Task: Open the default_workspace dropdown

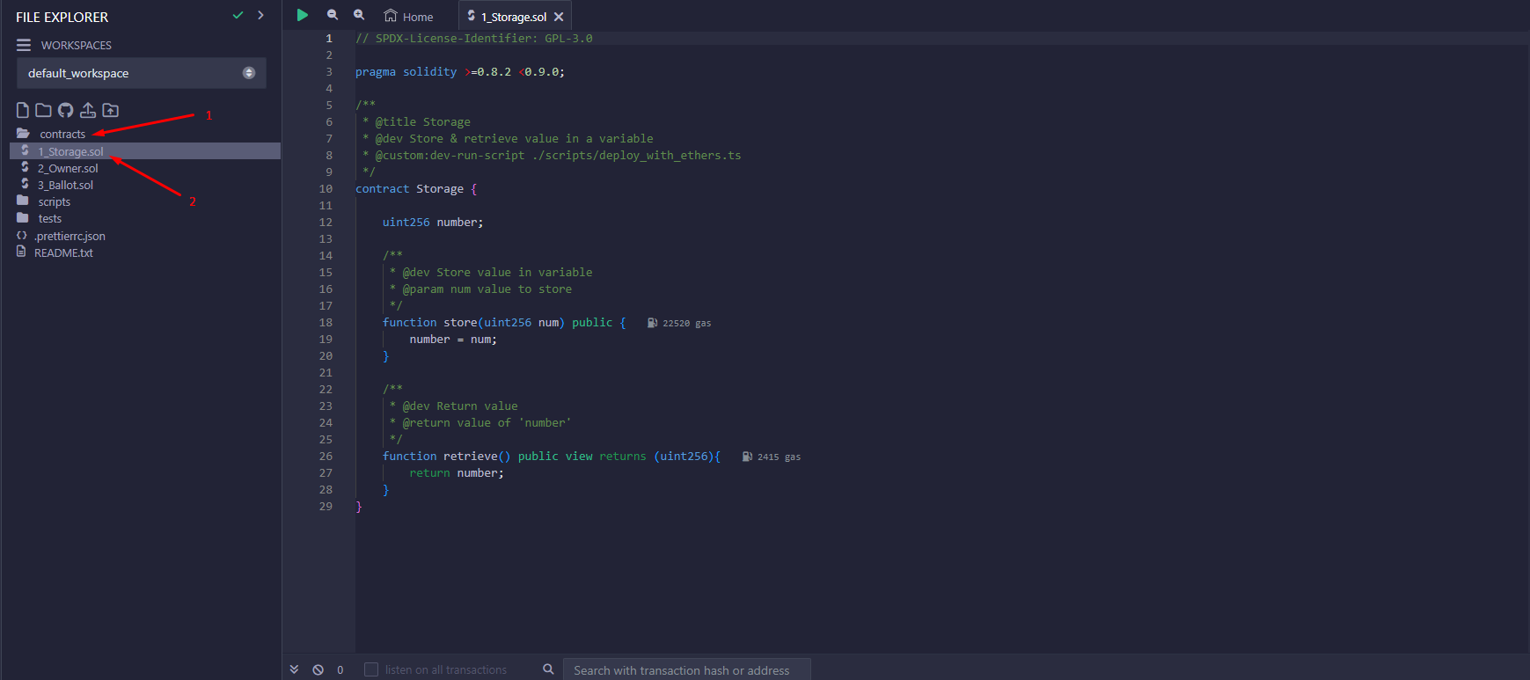Action: (x=141, y=73)
